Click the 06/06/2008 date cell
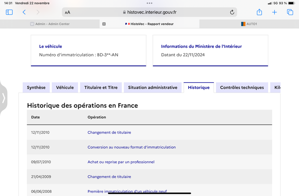Image resolution: width=299 pixels, height=196 pixels. click(41, 192)
